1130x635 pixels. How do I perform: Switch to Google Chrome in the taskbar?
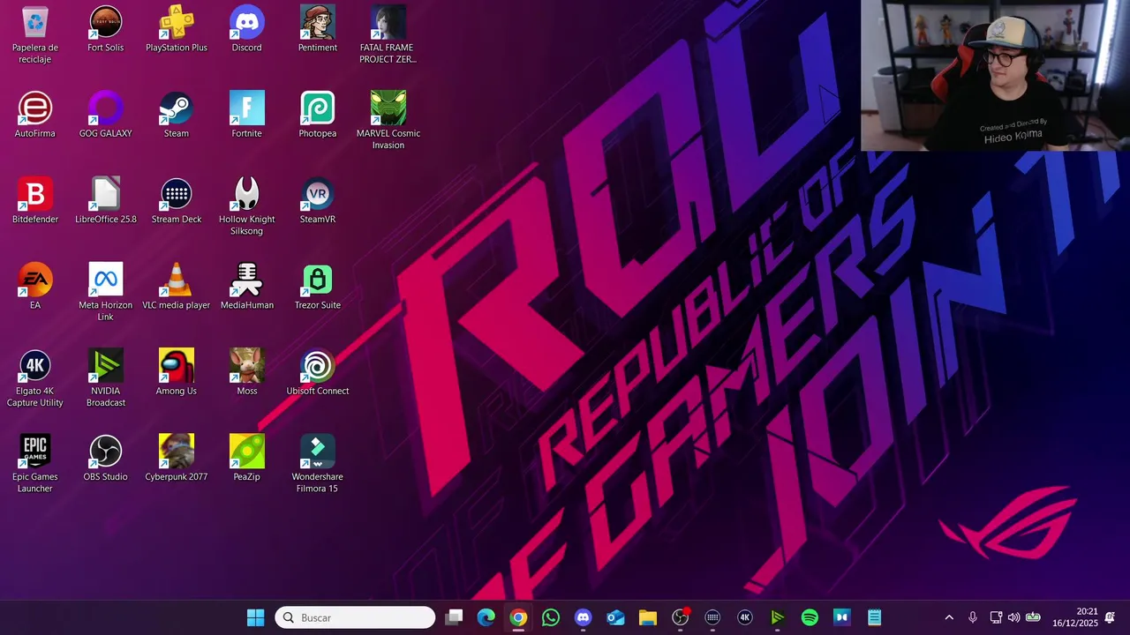point(518,617)
